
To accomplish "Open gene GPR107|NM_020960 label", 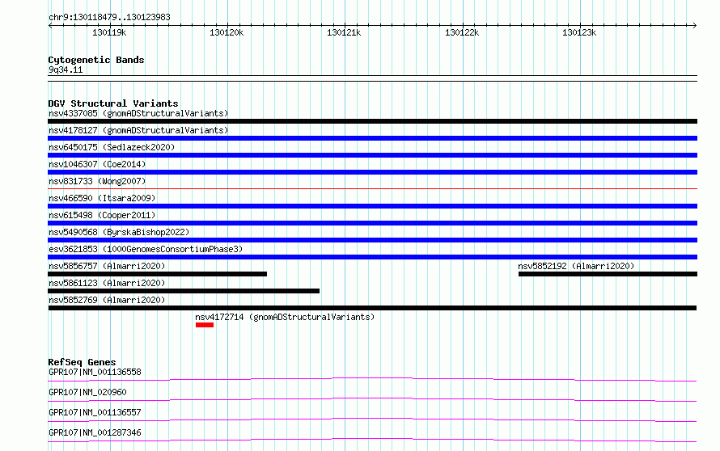I will click(87, 392).
